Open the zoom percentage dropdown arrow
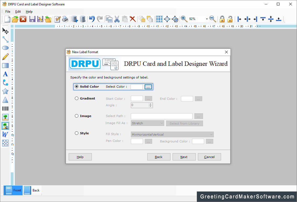Viewport: 297px width, 202px height. point(207,19)
